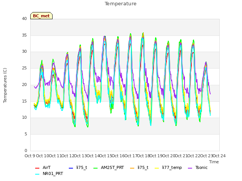
Task: Click the Oct 21 x-axis date label
Action: 181,156
